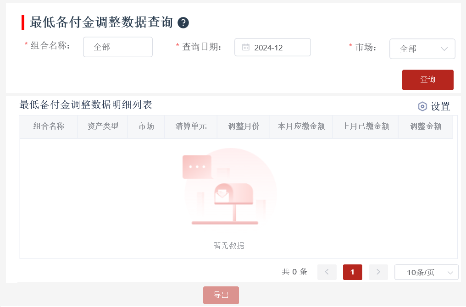
Task: Click the 组合名称 column header
Action: [x=49, y=126]
